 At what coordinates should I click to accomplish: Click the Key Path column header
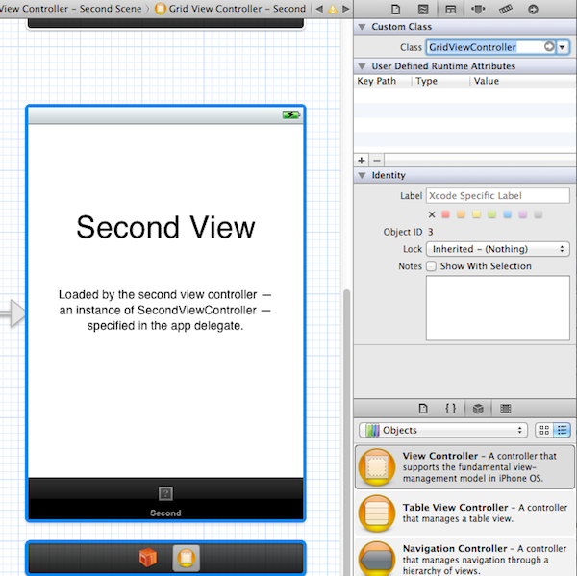376,81
